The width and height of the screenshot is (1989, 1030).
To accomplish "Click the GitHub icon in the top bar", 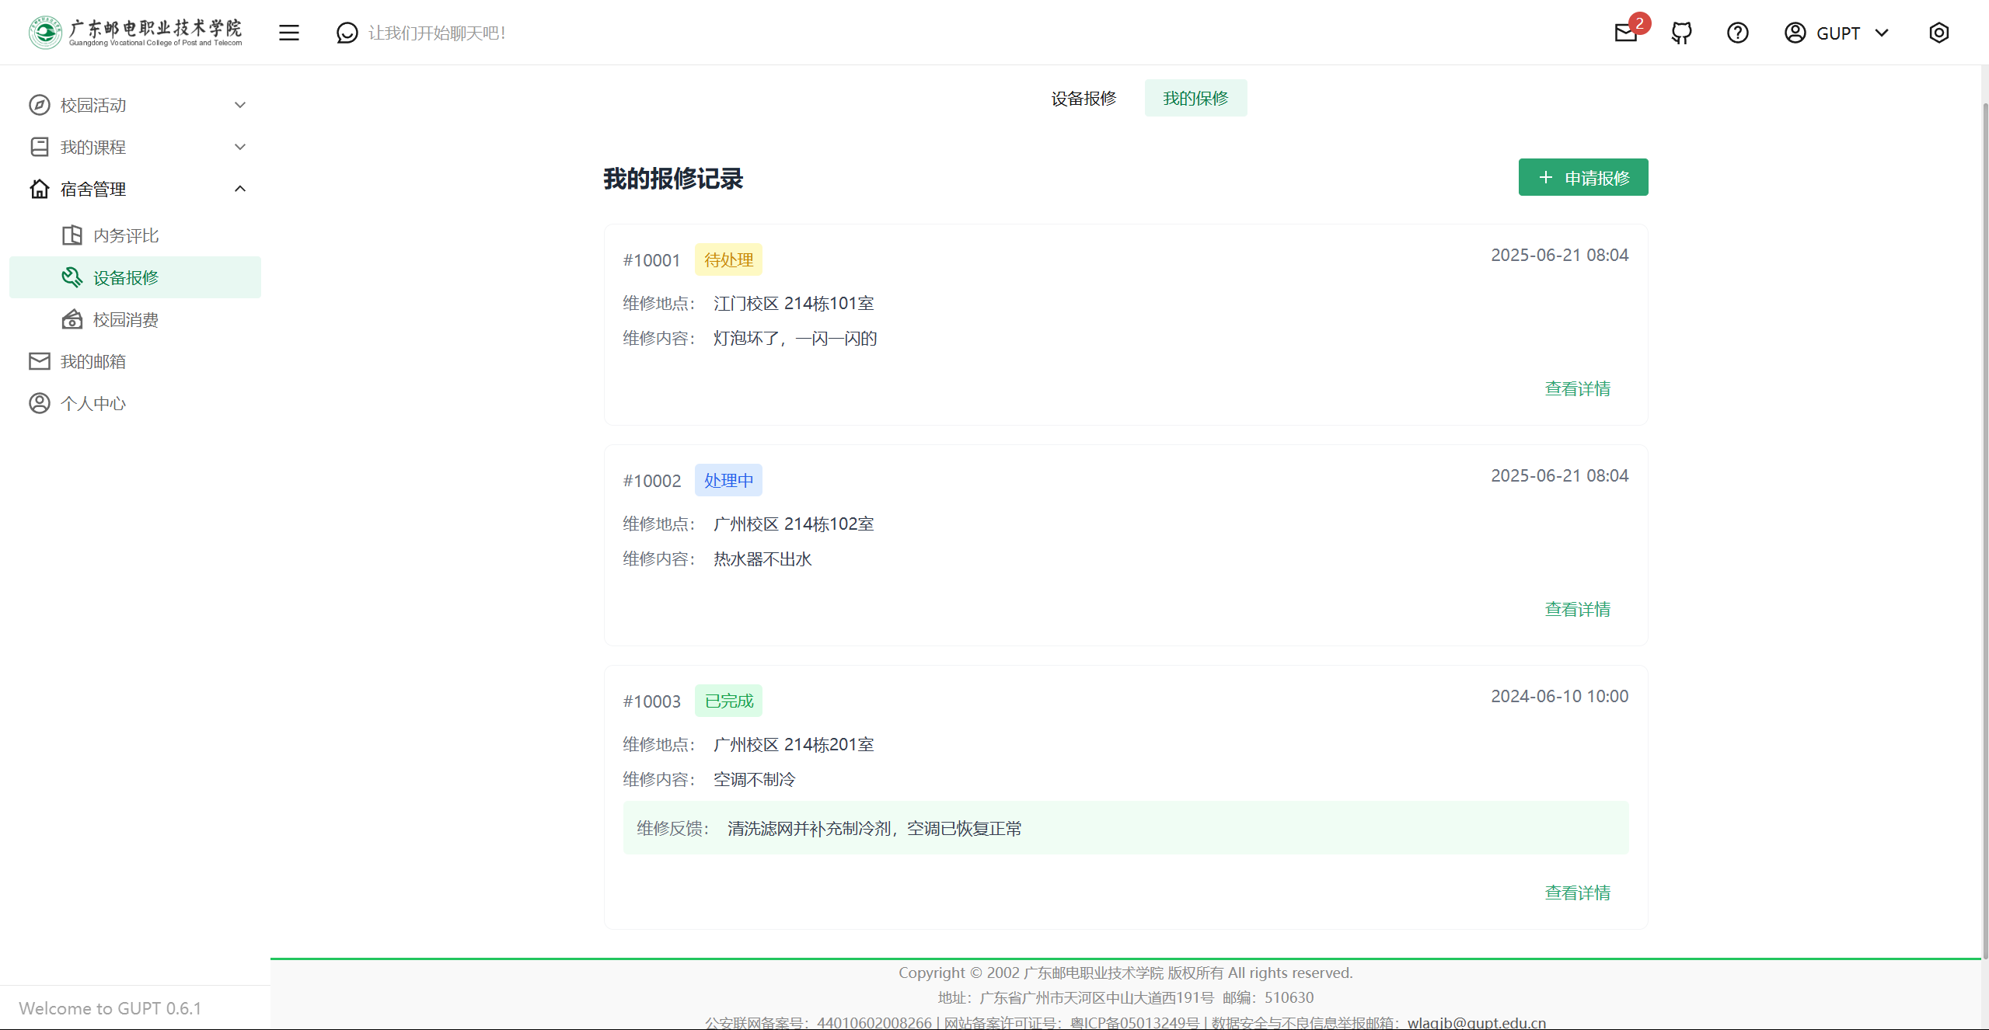I will 1681,33.
